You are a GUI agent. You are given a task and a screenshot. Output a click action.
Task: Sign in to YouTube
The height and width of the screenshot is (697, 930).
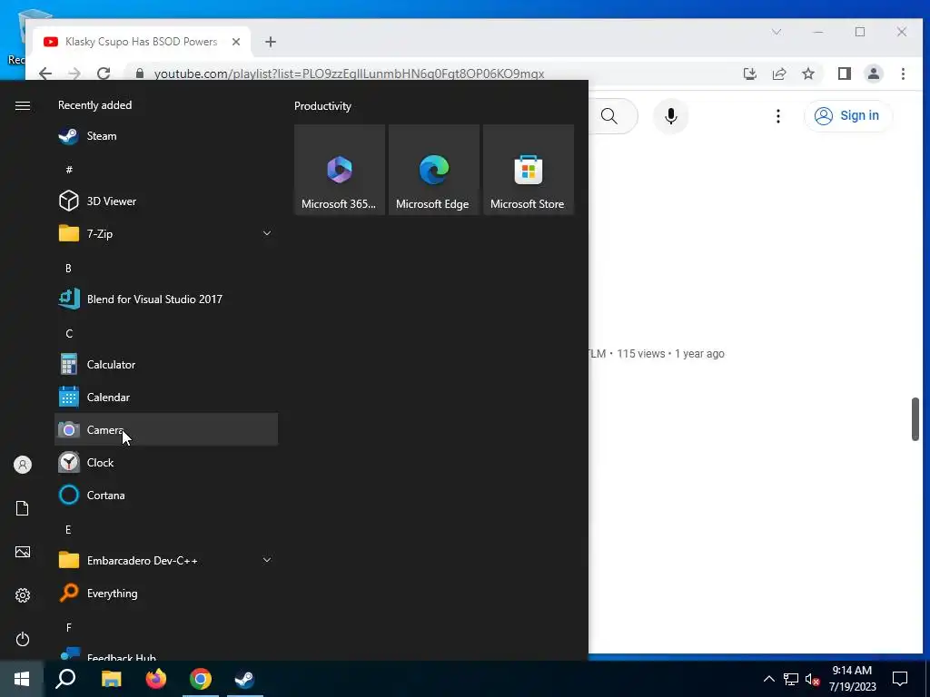(847, 115)
